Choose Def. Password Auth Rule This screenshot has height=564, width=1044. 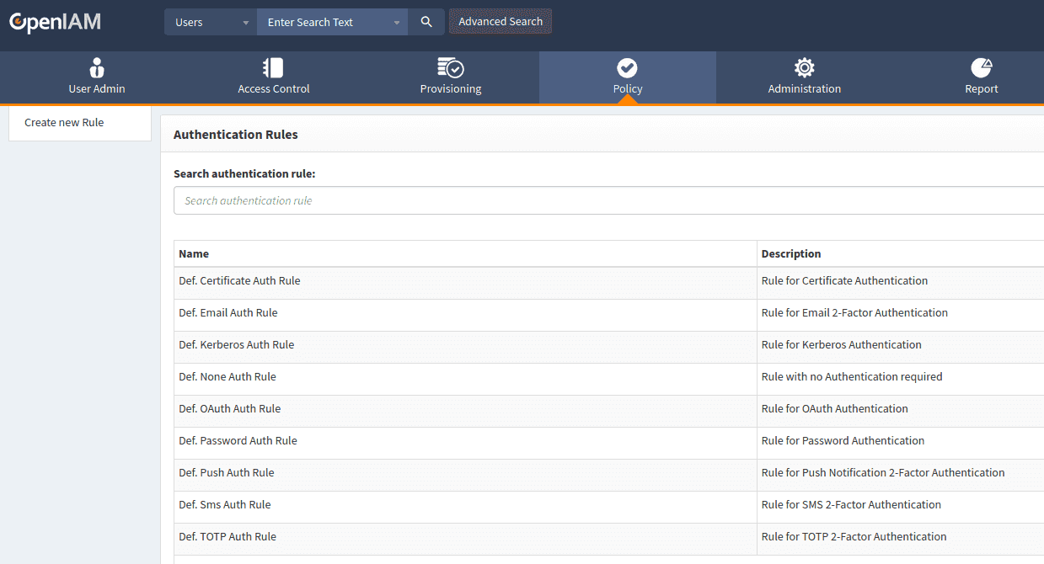click(238, 441)
